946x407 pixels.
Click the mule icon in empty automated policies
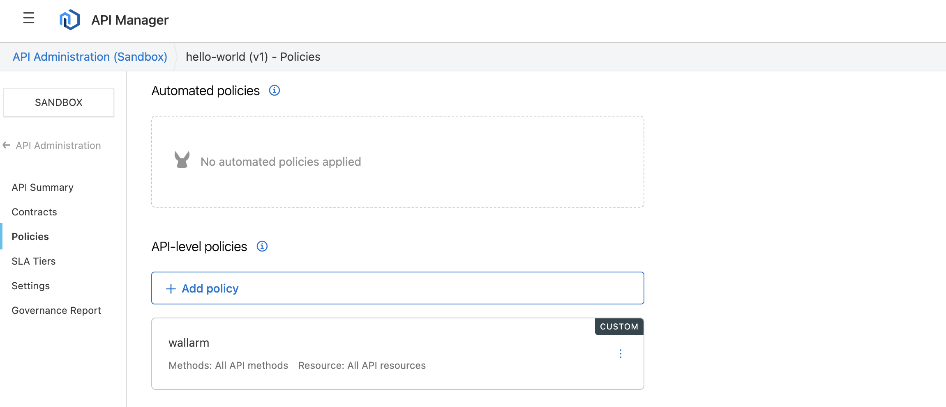(182, 160)
